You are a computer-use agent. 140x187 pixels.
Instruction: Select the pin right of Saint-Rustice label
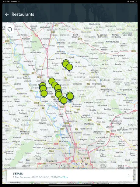(58, 94)
